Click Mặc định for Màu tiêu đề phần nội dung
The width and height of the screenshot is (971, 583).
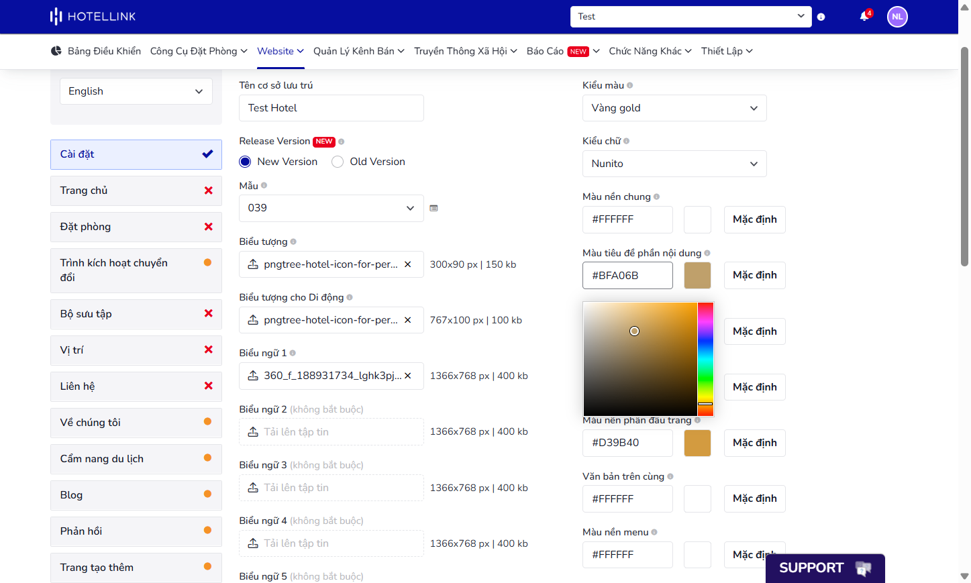tap(755, 275)
